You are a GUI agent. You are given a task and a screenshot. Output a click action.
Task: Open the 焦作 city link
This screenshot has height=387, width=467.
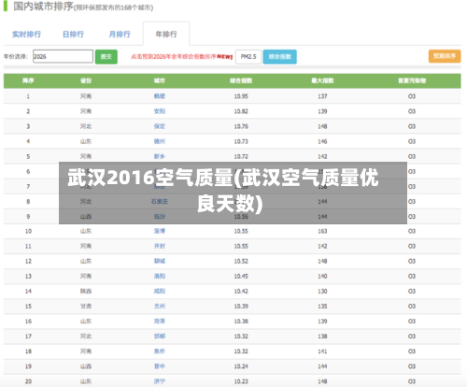point(160,351)
